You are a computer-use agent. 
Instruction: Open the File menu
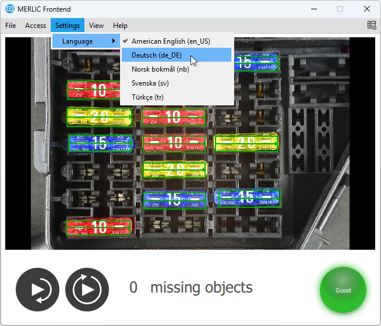pyautogui.click(x=10, y=26)
